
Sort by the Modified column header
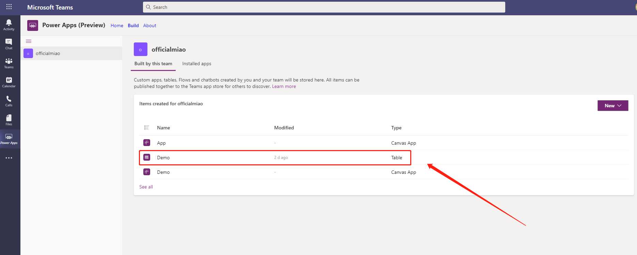coord(284,128)
